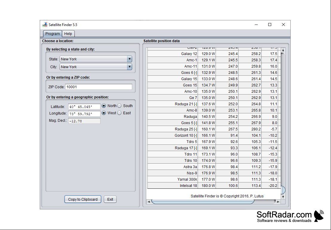Click the horizontal scrollbar left arrow
The height and width of the screenshot is (230, 331).
pyautogui.click(x=149, y=202)
